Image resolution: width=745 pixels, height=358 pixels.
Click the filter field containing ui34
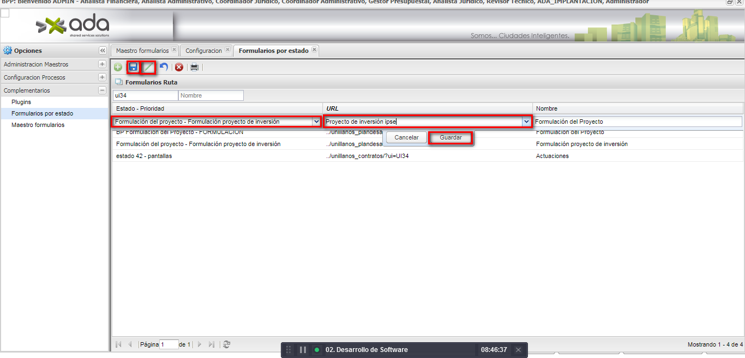click(145, 95)
